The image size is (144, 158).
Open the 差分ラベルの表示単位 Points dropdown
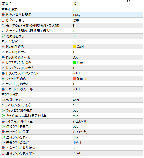click(108, 153)
